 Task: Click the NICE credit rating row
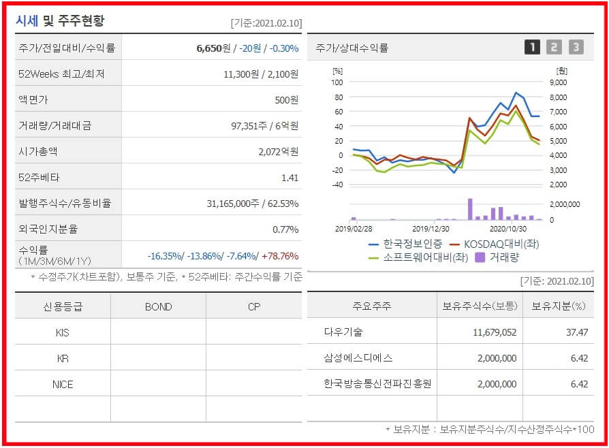159,384
